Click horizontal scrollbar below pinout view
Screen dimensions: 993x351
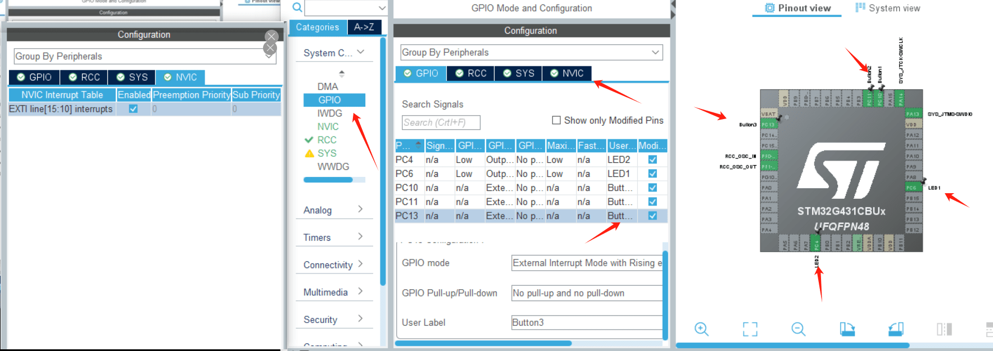792,345
